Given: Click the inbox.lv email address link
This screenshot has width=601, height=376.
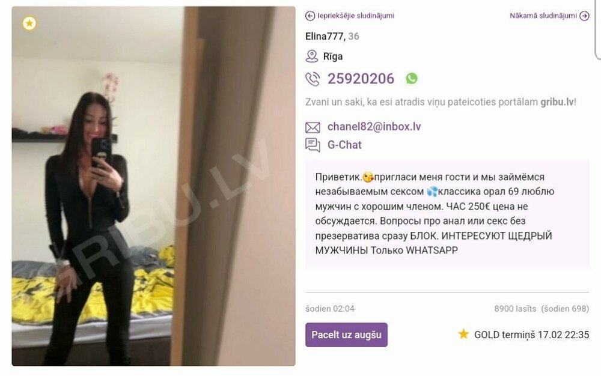Looking at the screenshot, I should tap(374, 127).
